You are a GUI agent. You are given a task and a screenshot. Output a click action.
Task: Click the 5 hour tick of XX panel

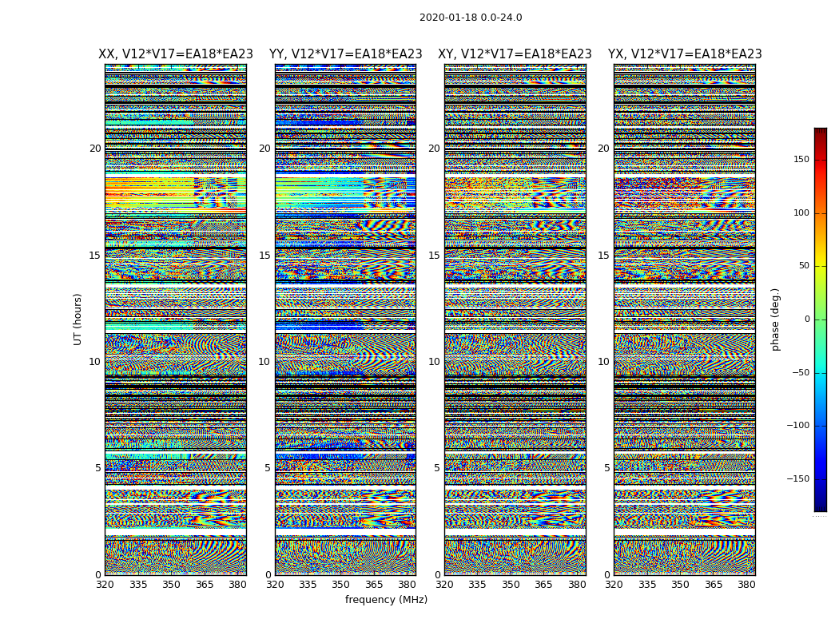(98, 468)
